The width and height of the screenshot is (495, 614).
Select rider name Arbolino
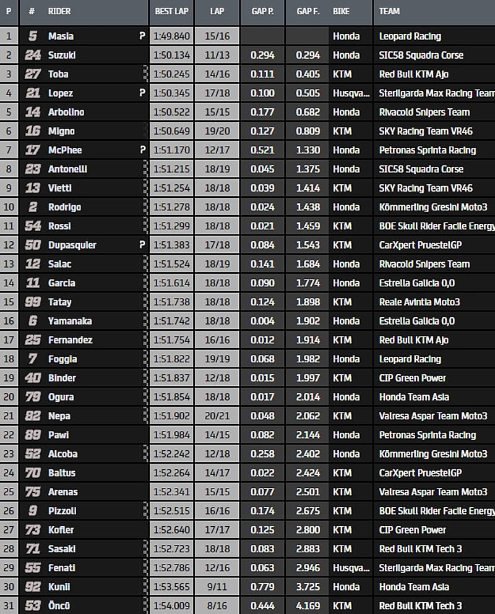(66, 112)
